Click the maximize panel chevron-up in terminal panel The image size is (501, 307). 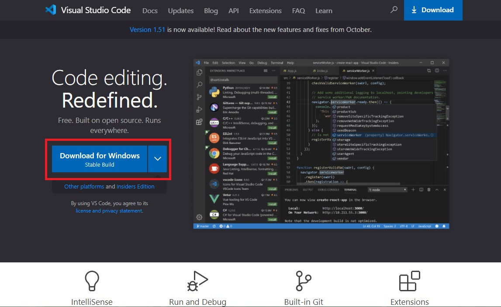pyautogui.click(x=437, y=190)
